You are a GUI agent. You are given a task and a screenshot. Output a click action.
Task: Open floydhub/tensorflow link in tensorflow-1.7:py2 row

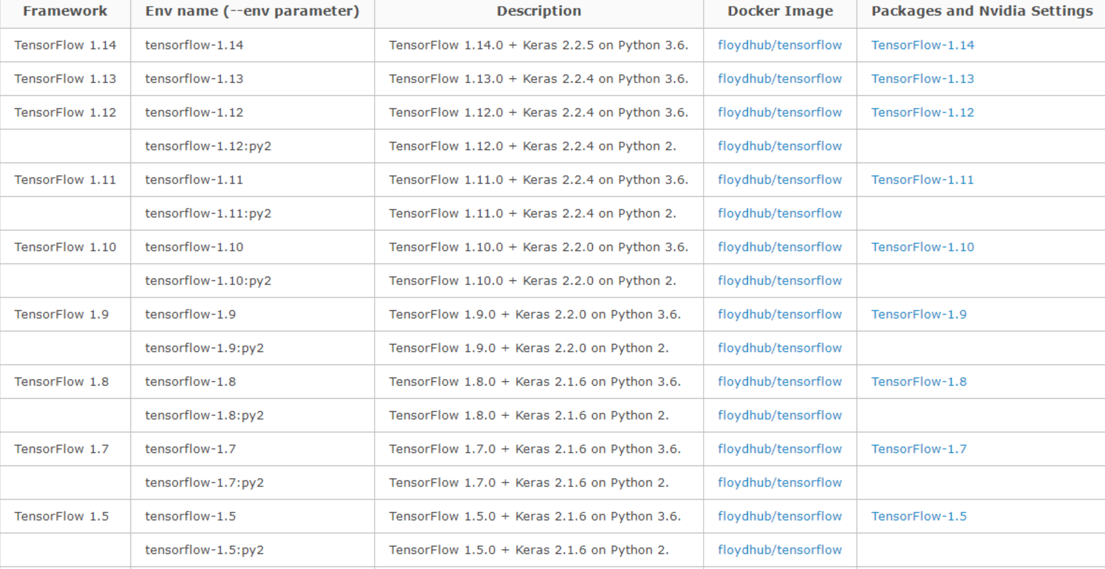tap(780, 482)
